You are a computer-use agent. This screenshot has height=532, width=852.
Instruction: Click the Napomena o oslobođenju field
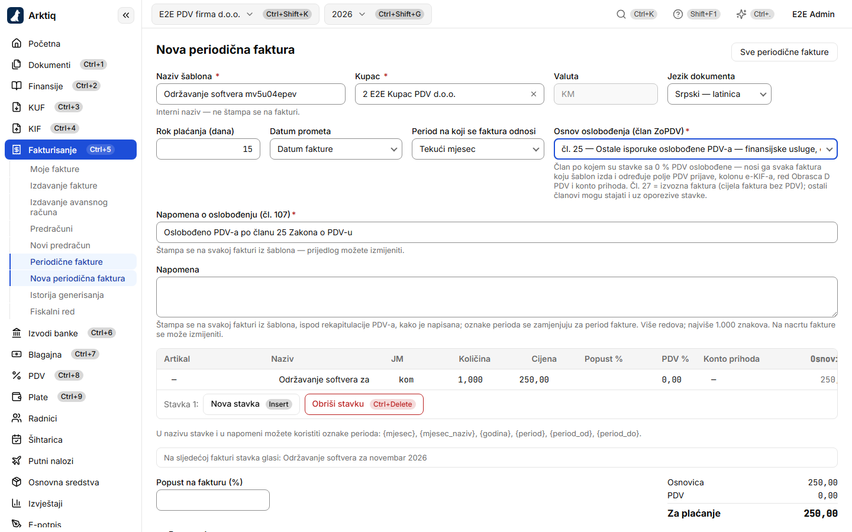(x=497, y=232)
